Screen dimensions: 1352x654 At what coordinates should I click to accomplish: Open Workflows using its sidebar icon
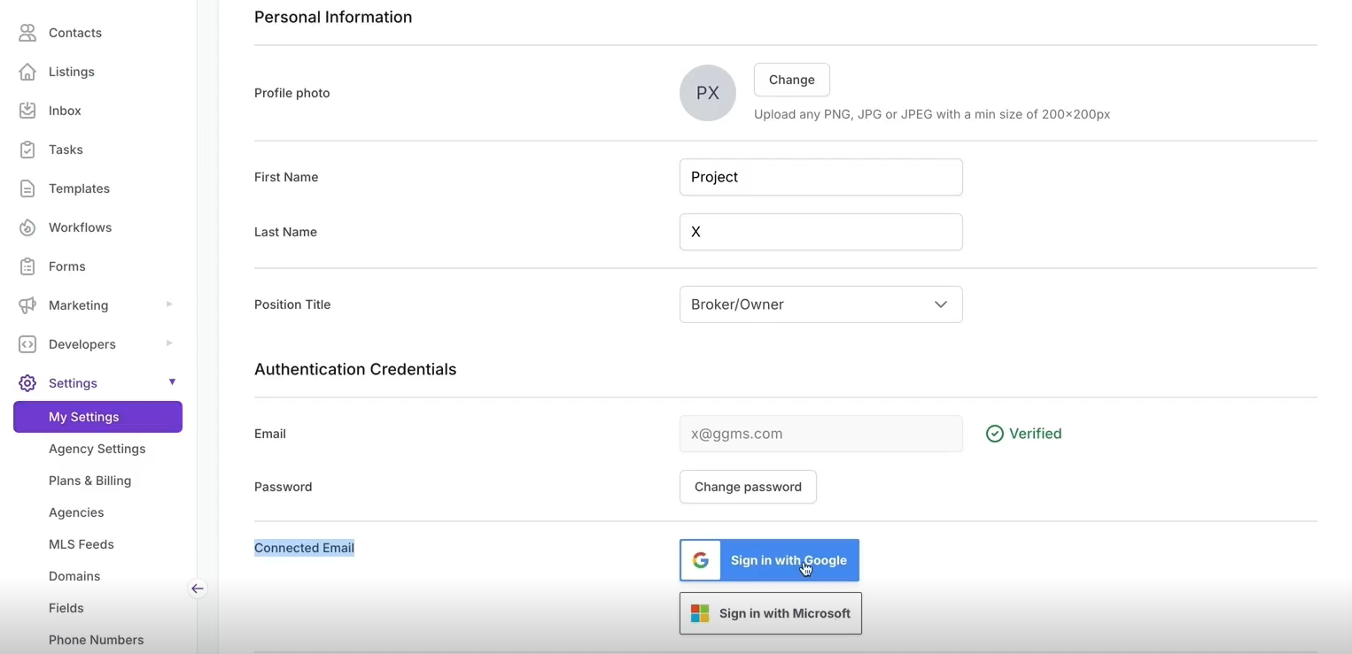[27, 227]
